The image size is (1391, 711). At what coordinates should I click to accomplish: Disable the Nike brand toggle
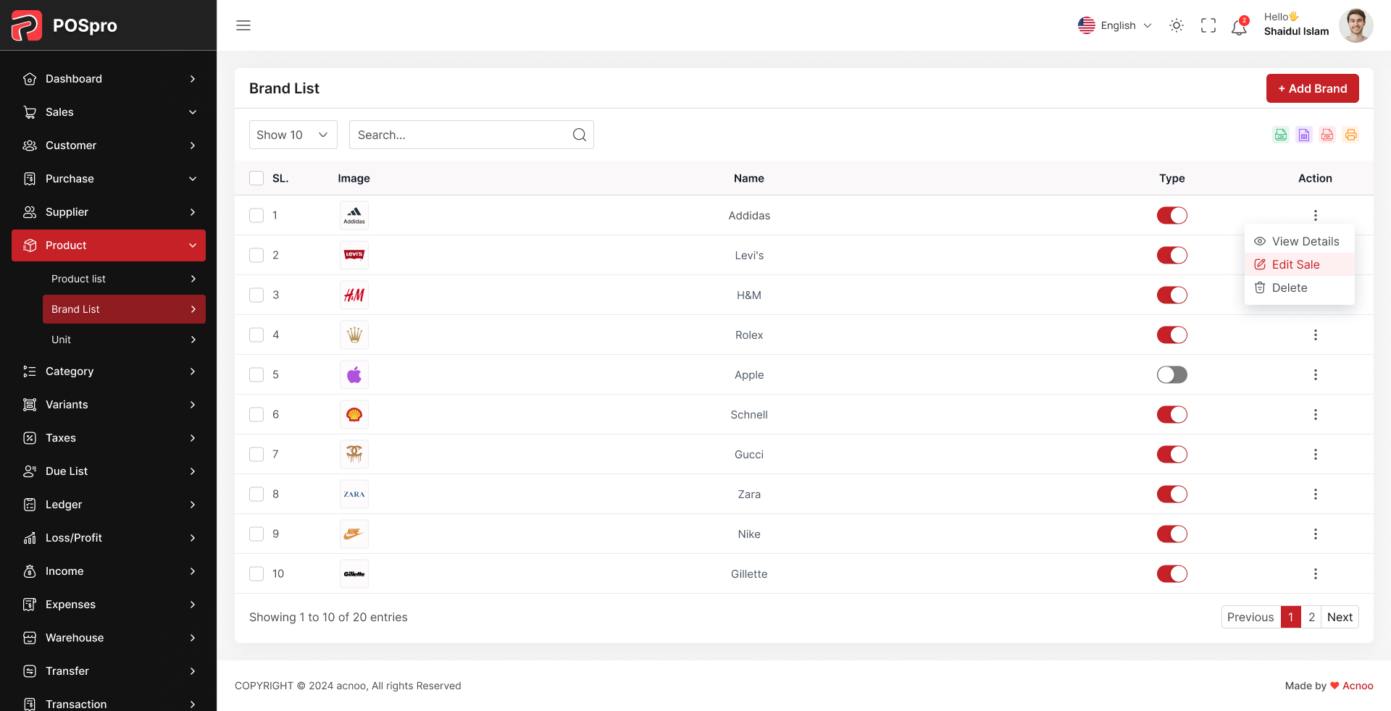[1171, 534]
